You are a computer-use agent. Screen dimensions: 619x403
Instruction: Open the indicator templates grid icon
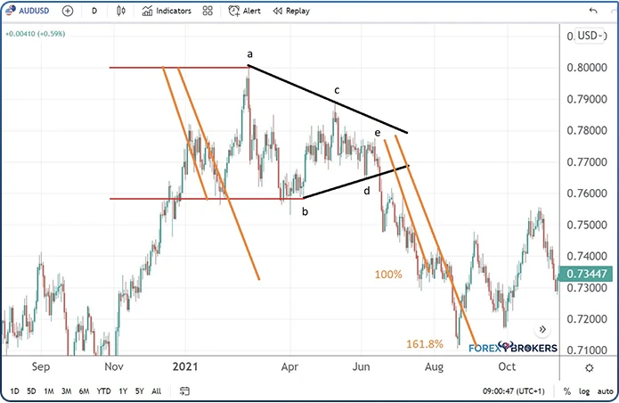(208, 12)
